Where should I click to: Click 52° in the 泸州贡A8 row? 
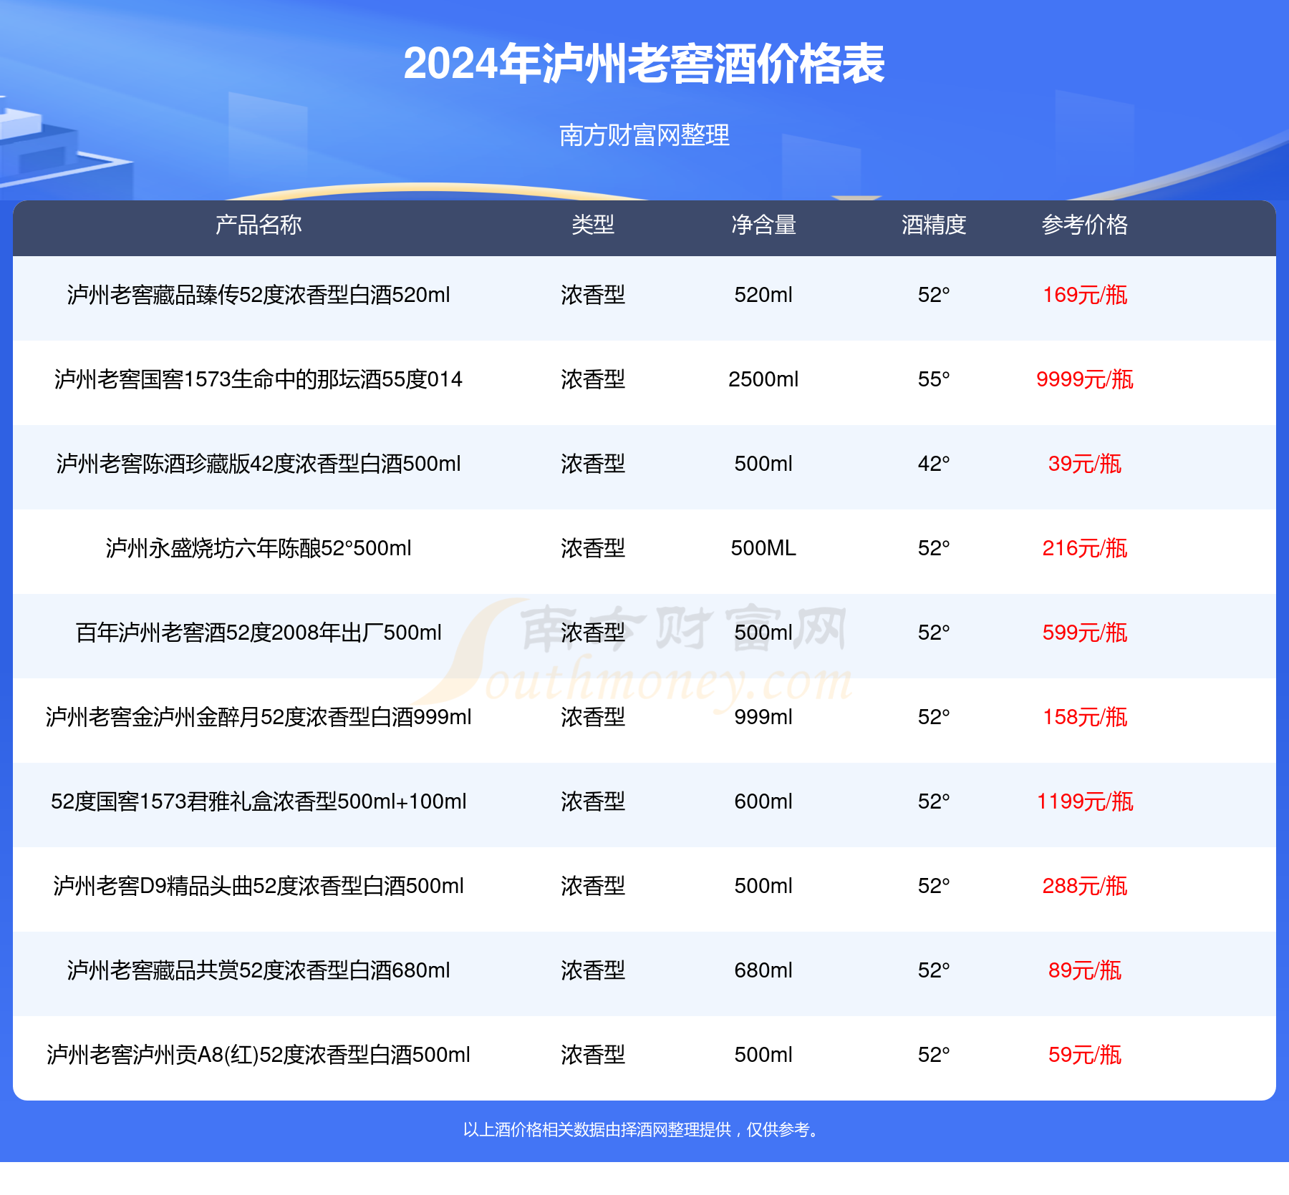934,1055
